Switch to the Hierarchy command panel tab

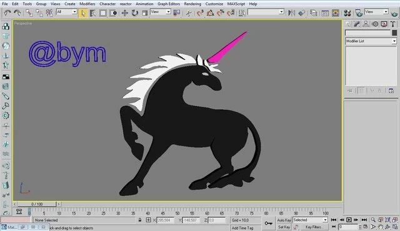[x=366, y=24]
